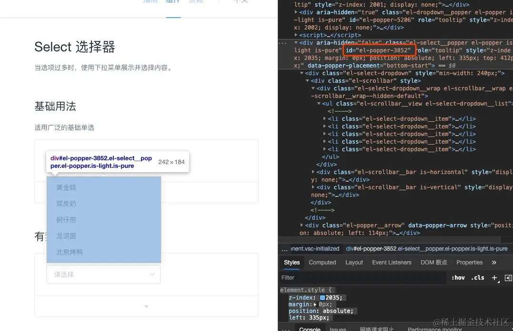The height and width of the screenshot is (331, 513).
Task: Switch to the Computed tab
Action: (322, 263)
